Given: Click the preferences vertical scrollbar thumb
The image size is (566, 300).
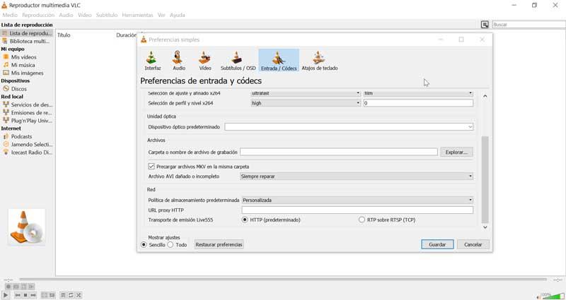Looking at the screenshot, I should [x=485, y=179].
